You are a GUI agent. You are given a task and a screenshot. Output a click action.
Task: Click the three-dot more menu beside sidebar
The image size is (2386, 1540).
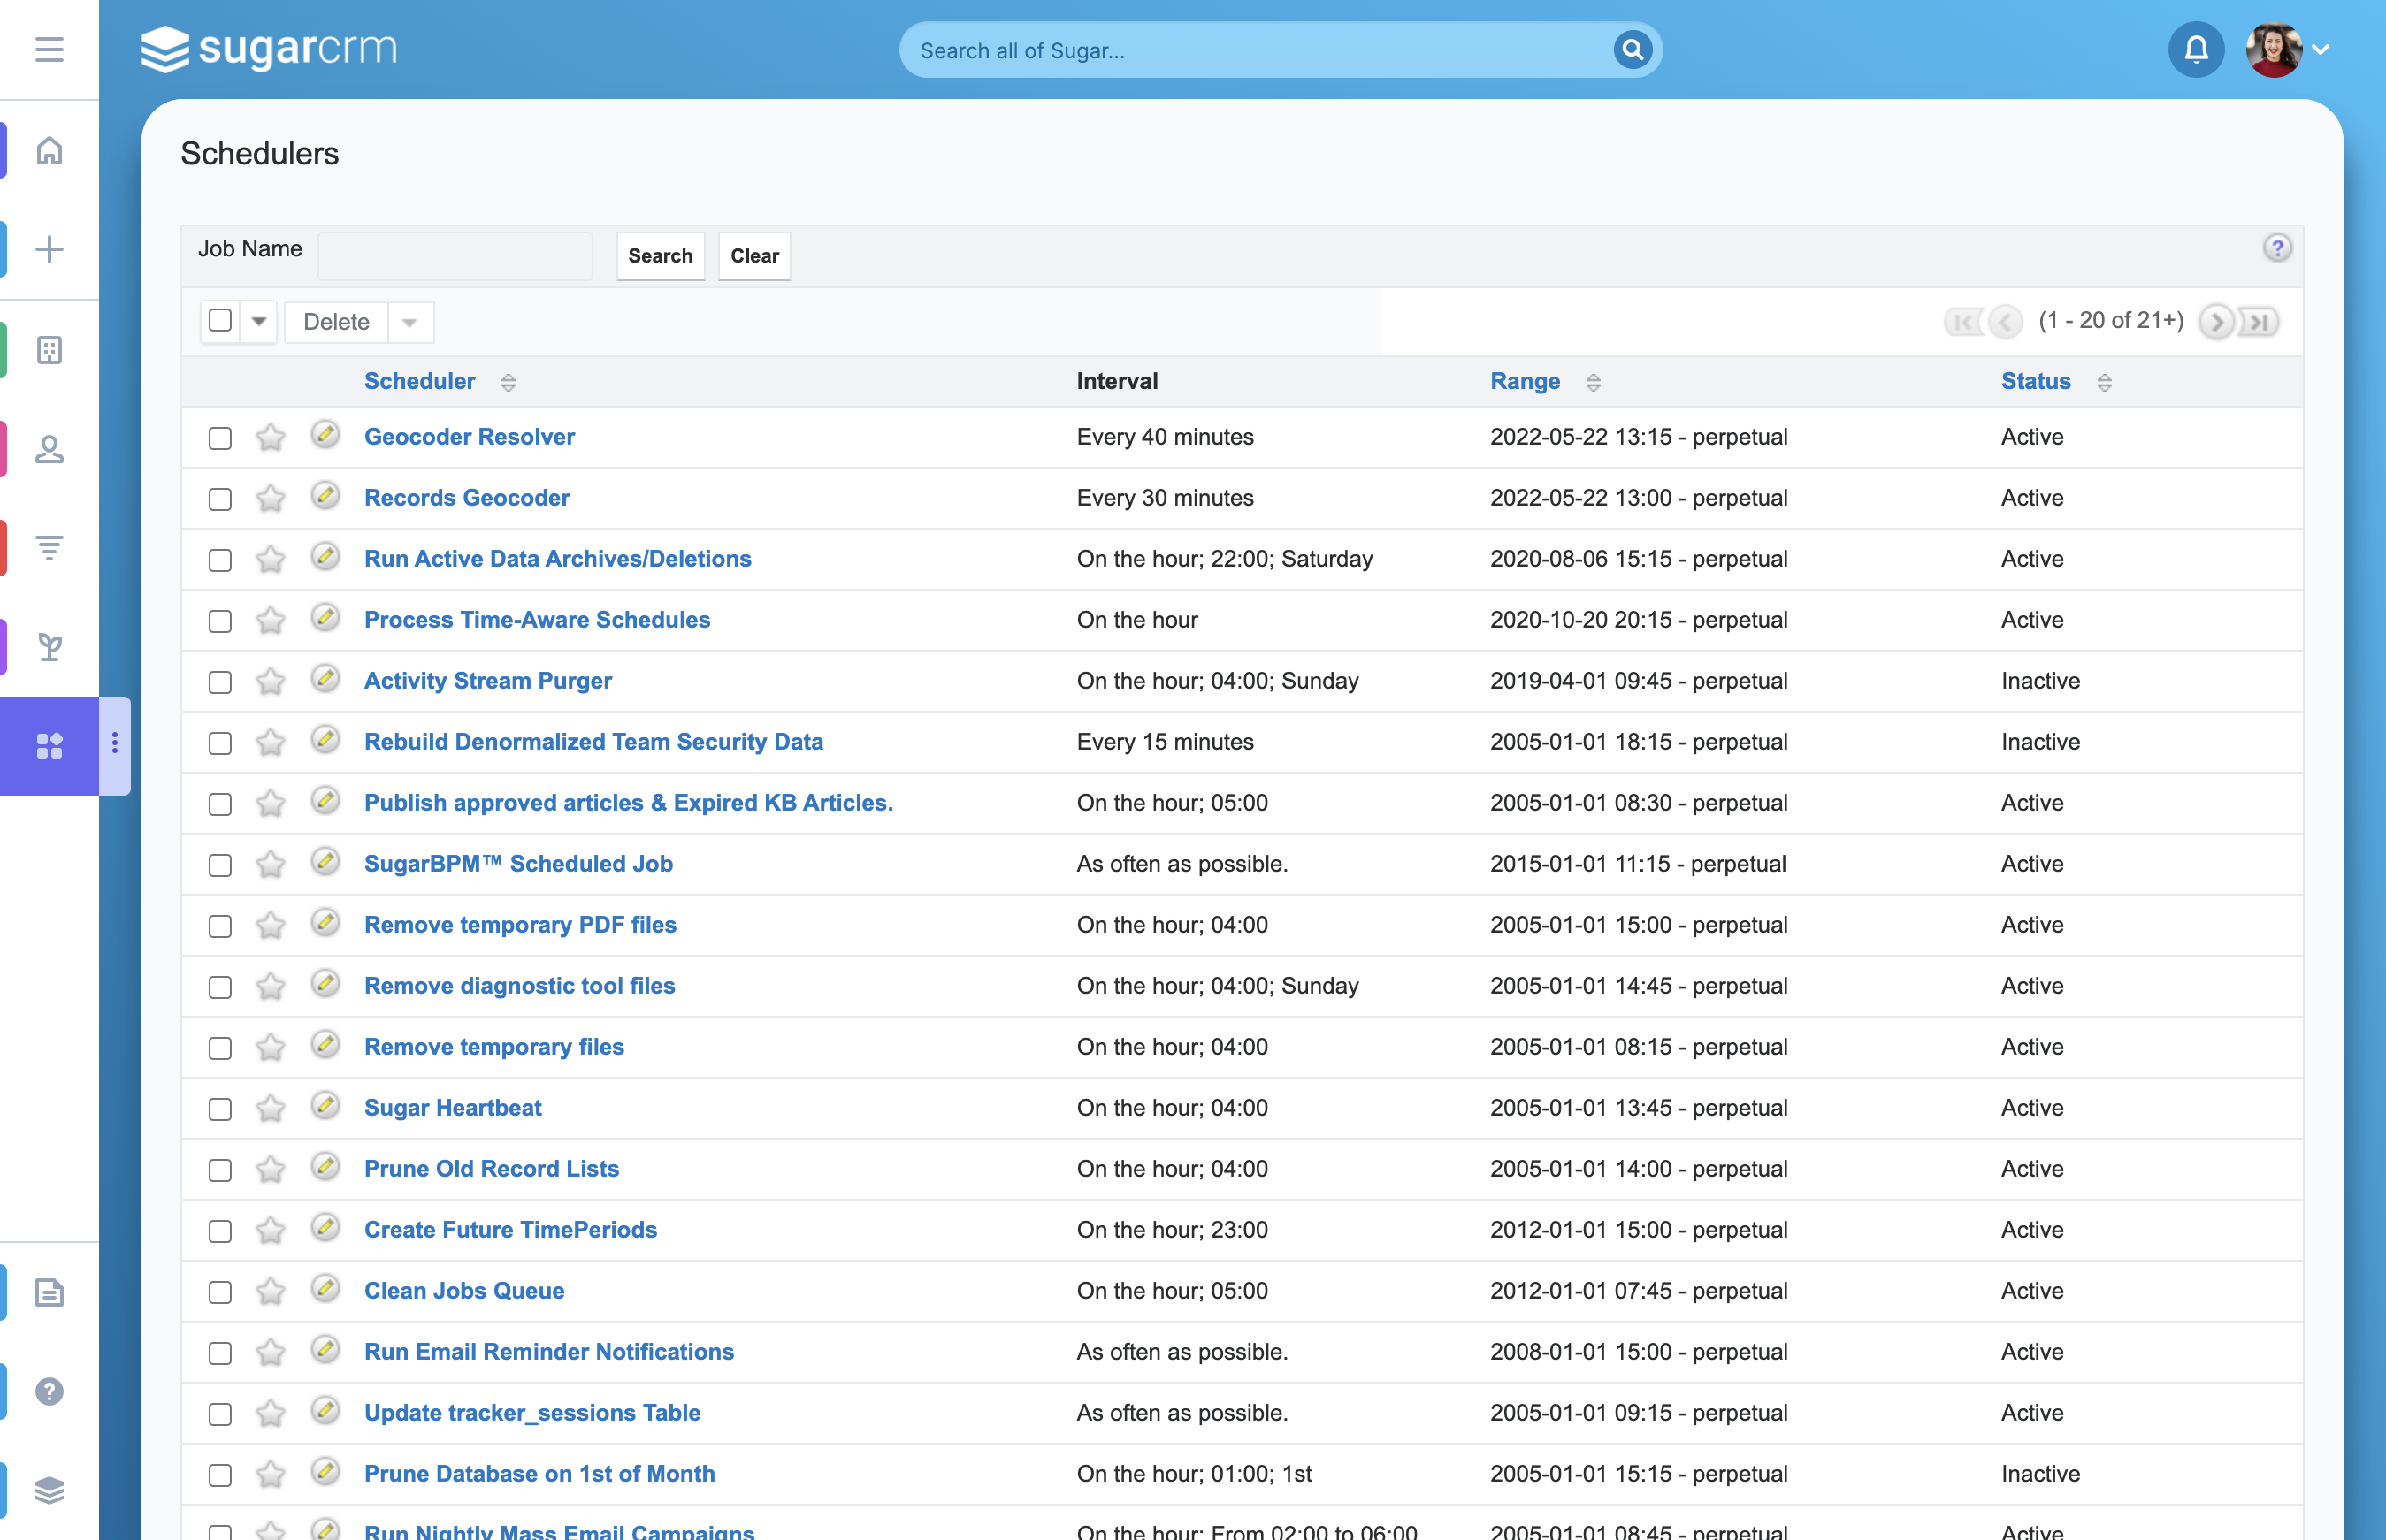115,743
